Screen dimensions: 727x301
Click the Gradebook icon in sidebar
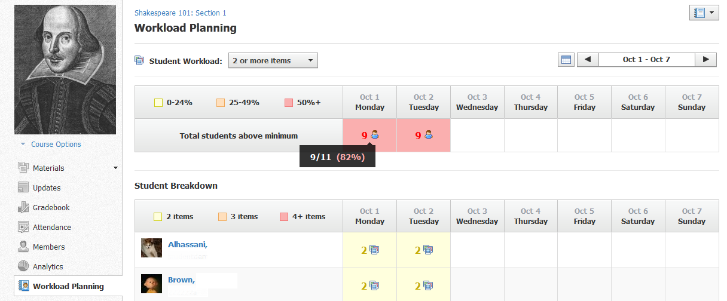coord(23,207)
